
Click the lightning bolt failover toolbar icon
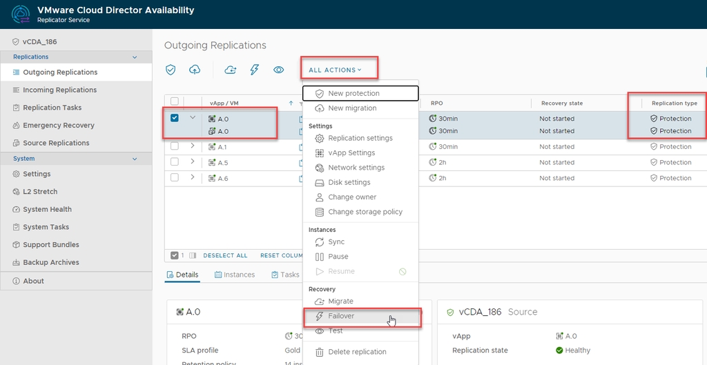pos(255,70)
